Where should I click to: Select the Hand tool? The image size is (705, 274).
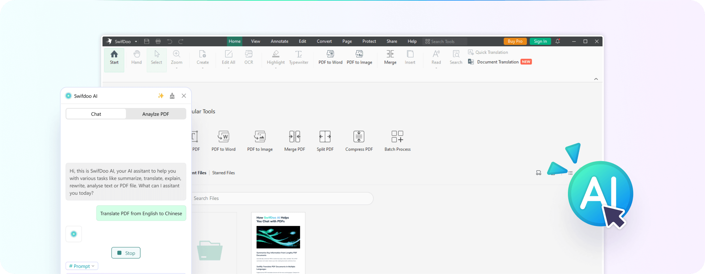tap(136, 58)
